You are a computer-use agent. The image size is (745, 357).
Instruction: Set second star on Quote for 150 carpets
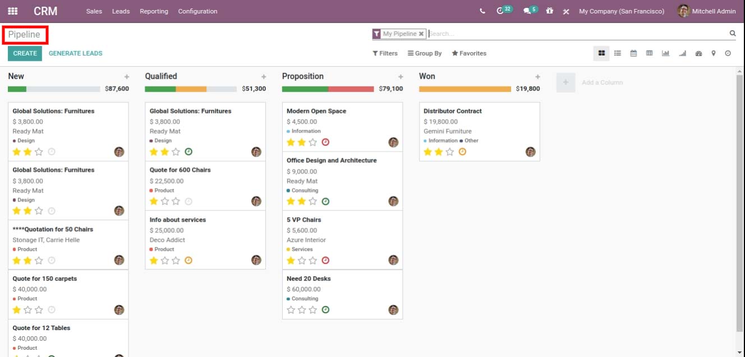coord(28,309)
